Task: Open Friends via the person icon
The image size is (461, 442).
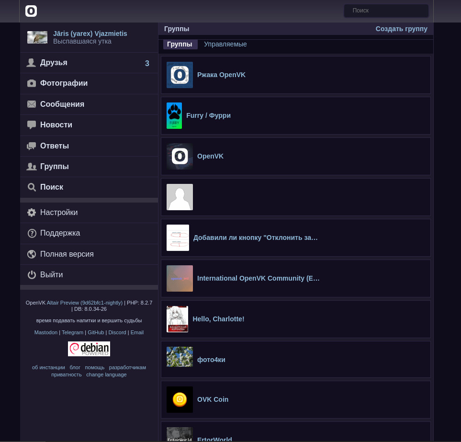Action: click(x=32, y=63)
